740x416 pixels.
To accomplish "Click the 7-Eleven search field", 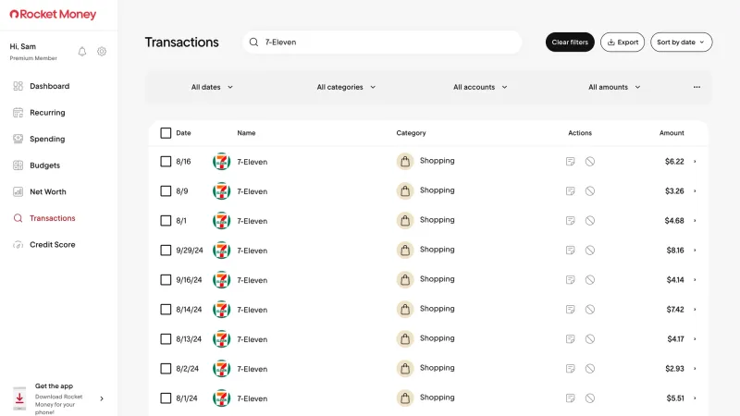I will tap(382, 42).
